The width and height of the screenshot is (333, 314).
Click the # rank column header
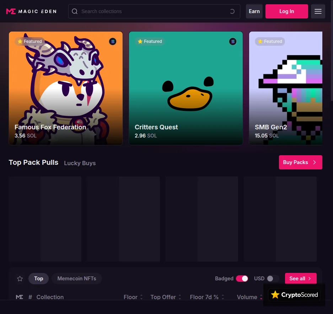pos(30,297)
